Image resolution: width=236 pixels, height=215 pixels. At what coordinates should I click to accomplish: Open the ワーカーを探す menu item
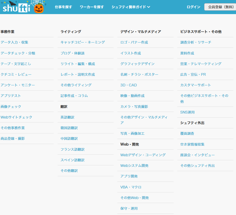[x=92, y=7]
